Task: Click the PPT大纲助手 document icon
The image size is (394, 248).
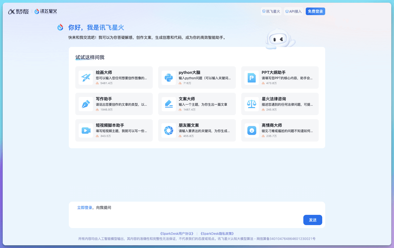Action: (252, 78)
